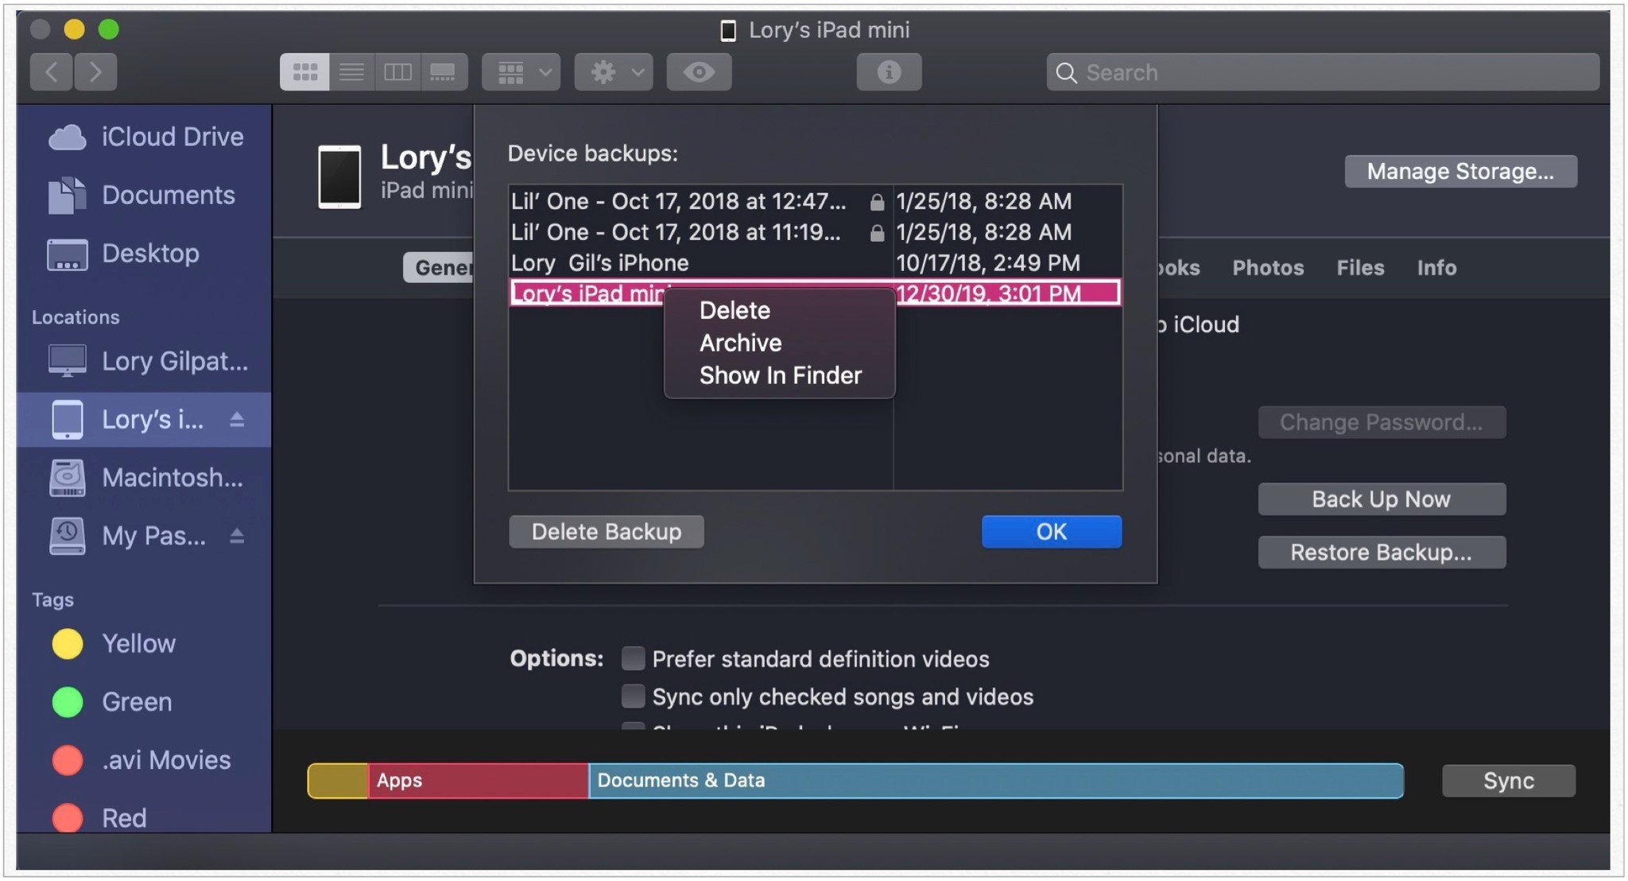
Task: Click Manage Storage... button
Action: [x=1460, y=172]
